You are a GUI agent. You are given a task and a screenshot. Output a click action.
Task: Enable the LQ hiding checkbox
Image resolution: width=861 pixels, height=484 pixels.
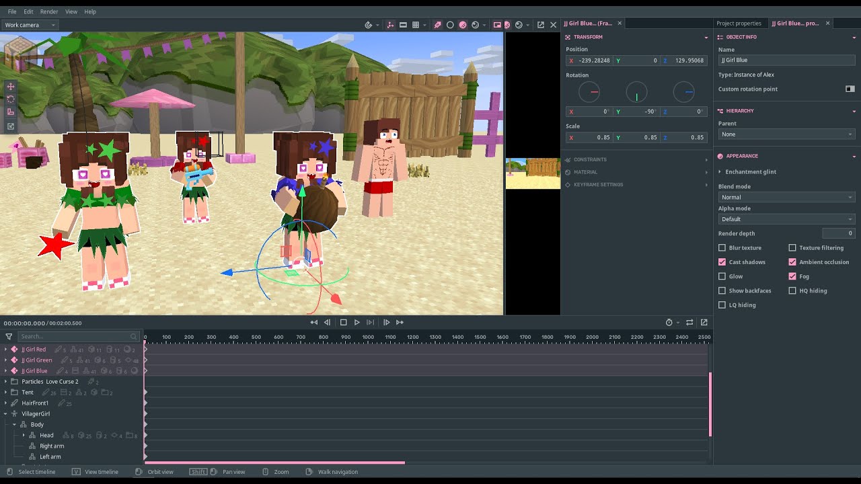click(x=722, y=305)
